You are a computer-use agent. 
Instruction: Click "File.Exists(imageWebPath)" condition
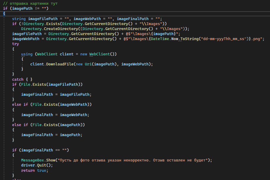pos(61,105)
